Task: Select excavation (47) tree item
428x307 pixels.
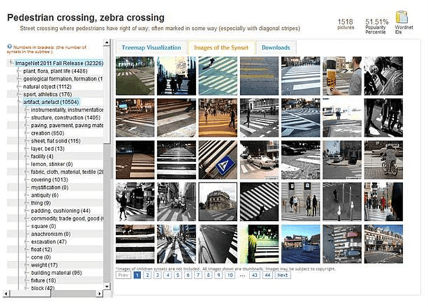Action: [x=49, y=242]
